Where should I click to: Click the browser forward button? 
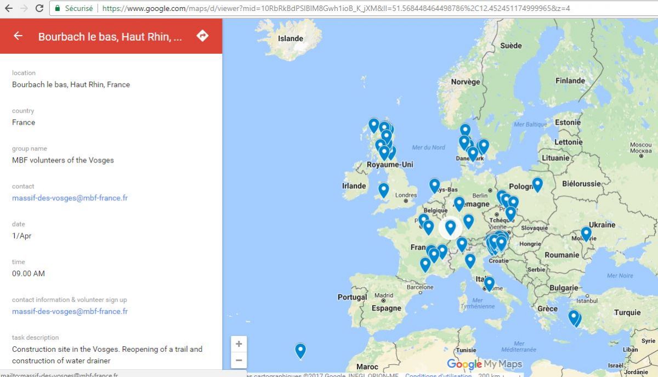24,8
